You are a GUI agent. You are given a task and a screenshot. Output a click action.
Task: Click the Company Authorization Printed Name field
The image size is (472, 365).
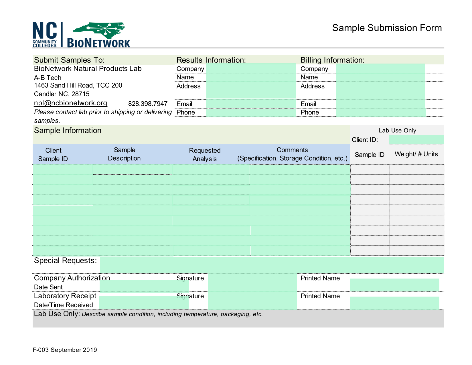tap(394, 285)
